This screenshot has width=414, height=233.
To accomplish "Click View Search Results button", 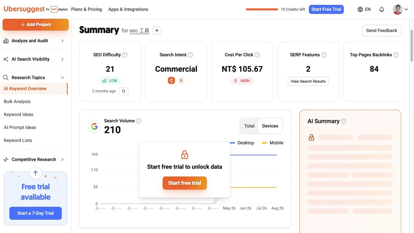I will point(308,81).
